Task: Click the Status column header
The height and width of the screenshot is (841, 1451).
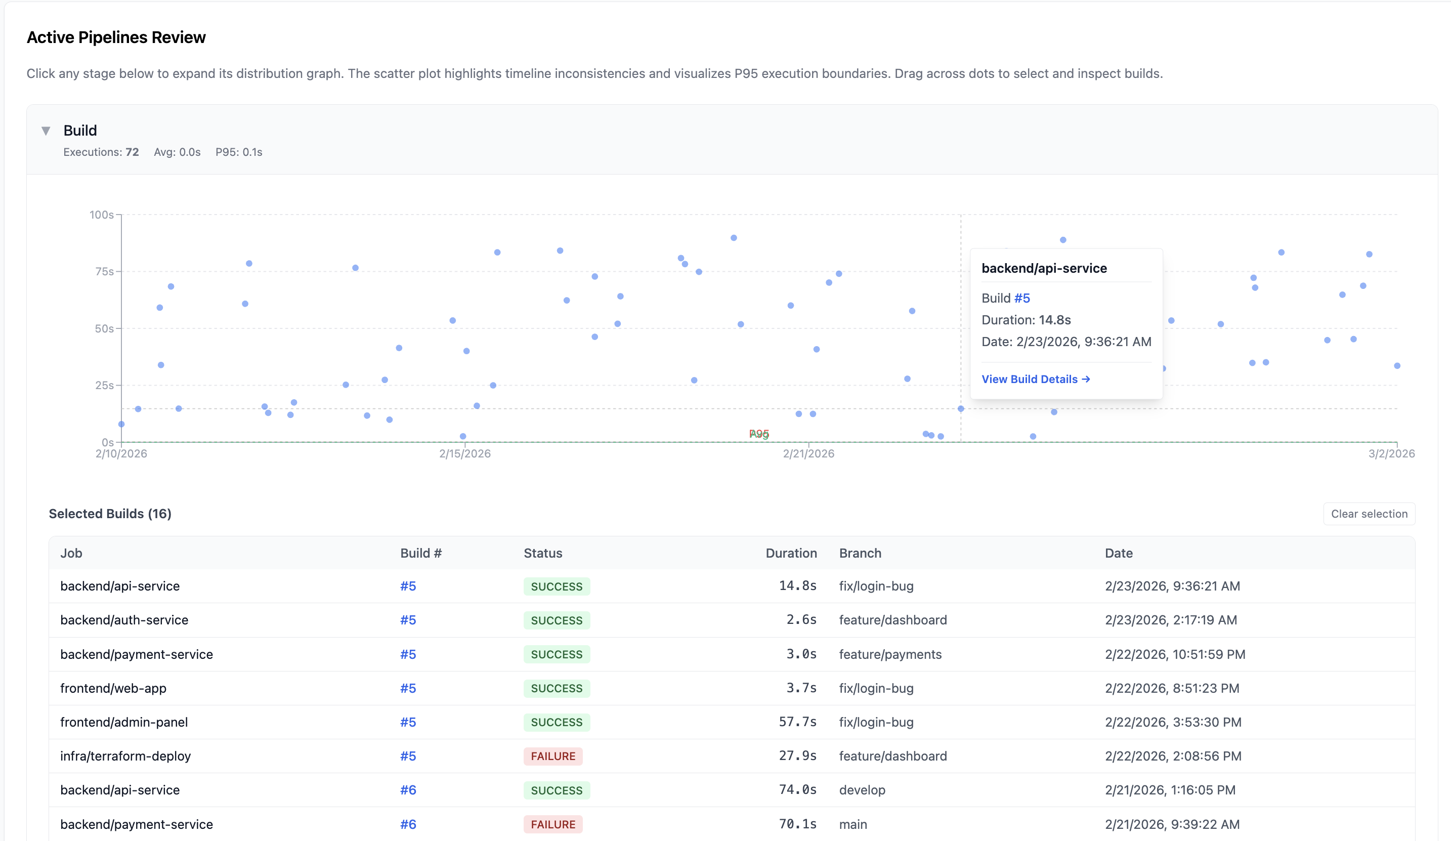Action: tap(542, 553)
